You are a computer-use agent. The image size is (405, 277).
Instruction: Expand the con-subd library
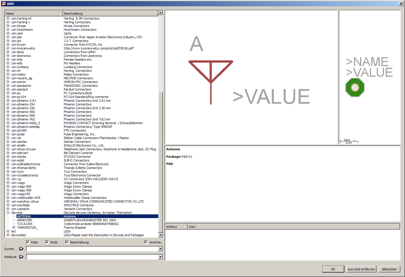8,160
